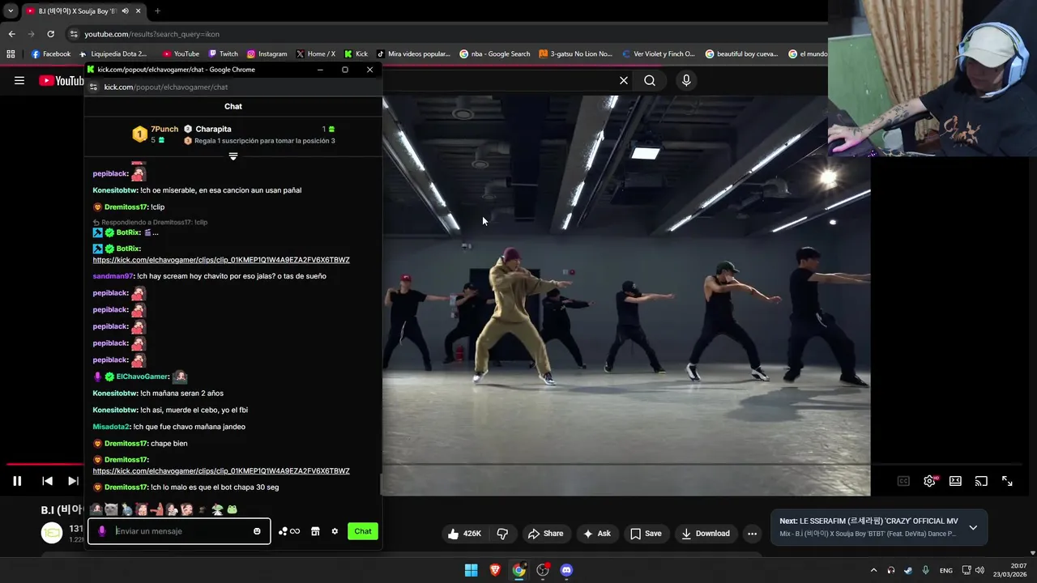Share the YouTube video
Viewport: 1037px width, 583px height.
coord(545,534)
